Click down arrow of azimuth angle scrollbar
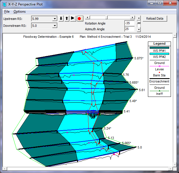The height and width of the screenshot is (173, 179). pos(139,29)
